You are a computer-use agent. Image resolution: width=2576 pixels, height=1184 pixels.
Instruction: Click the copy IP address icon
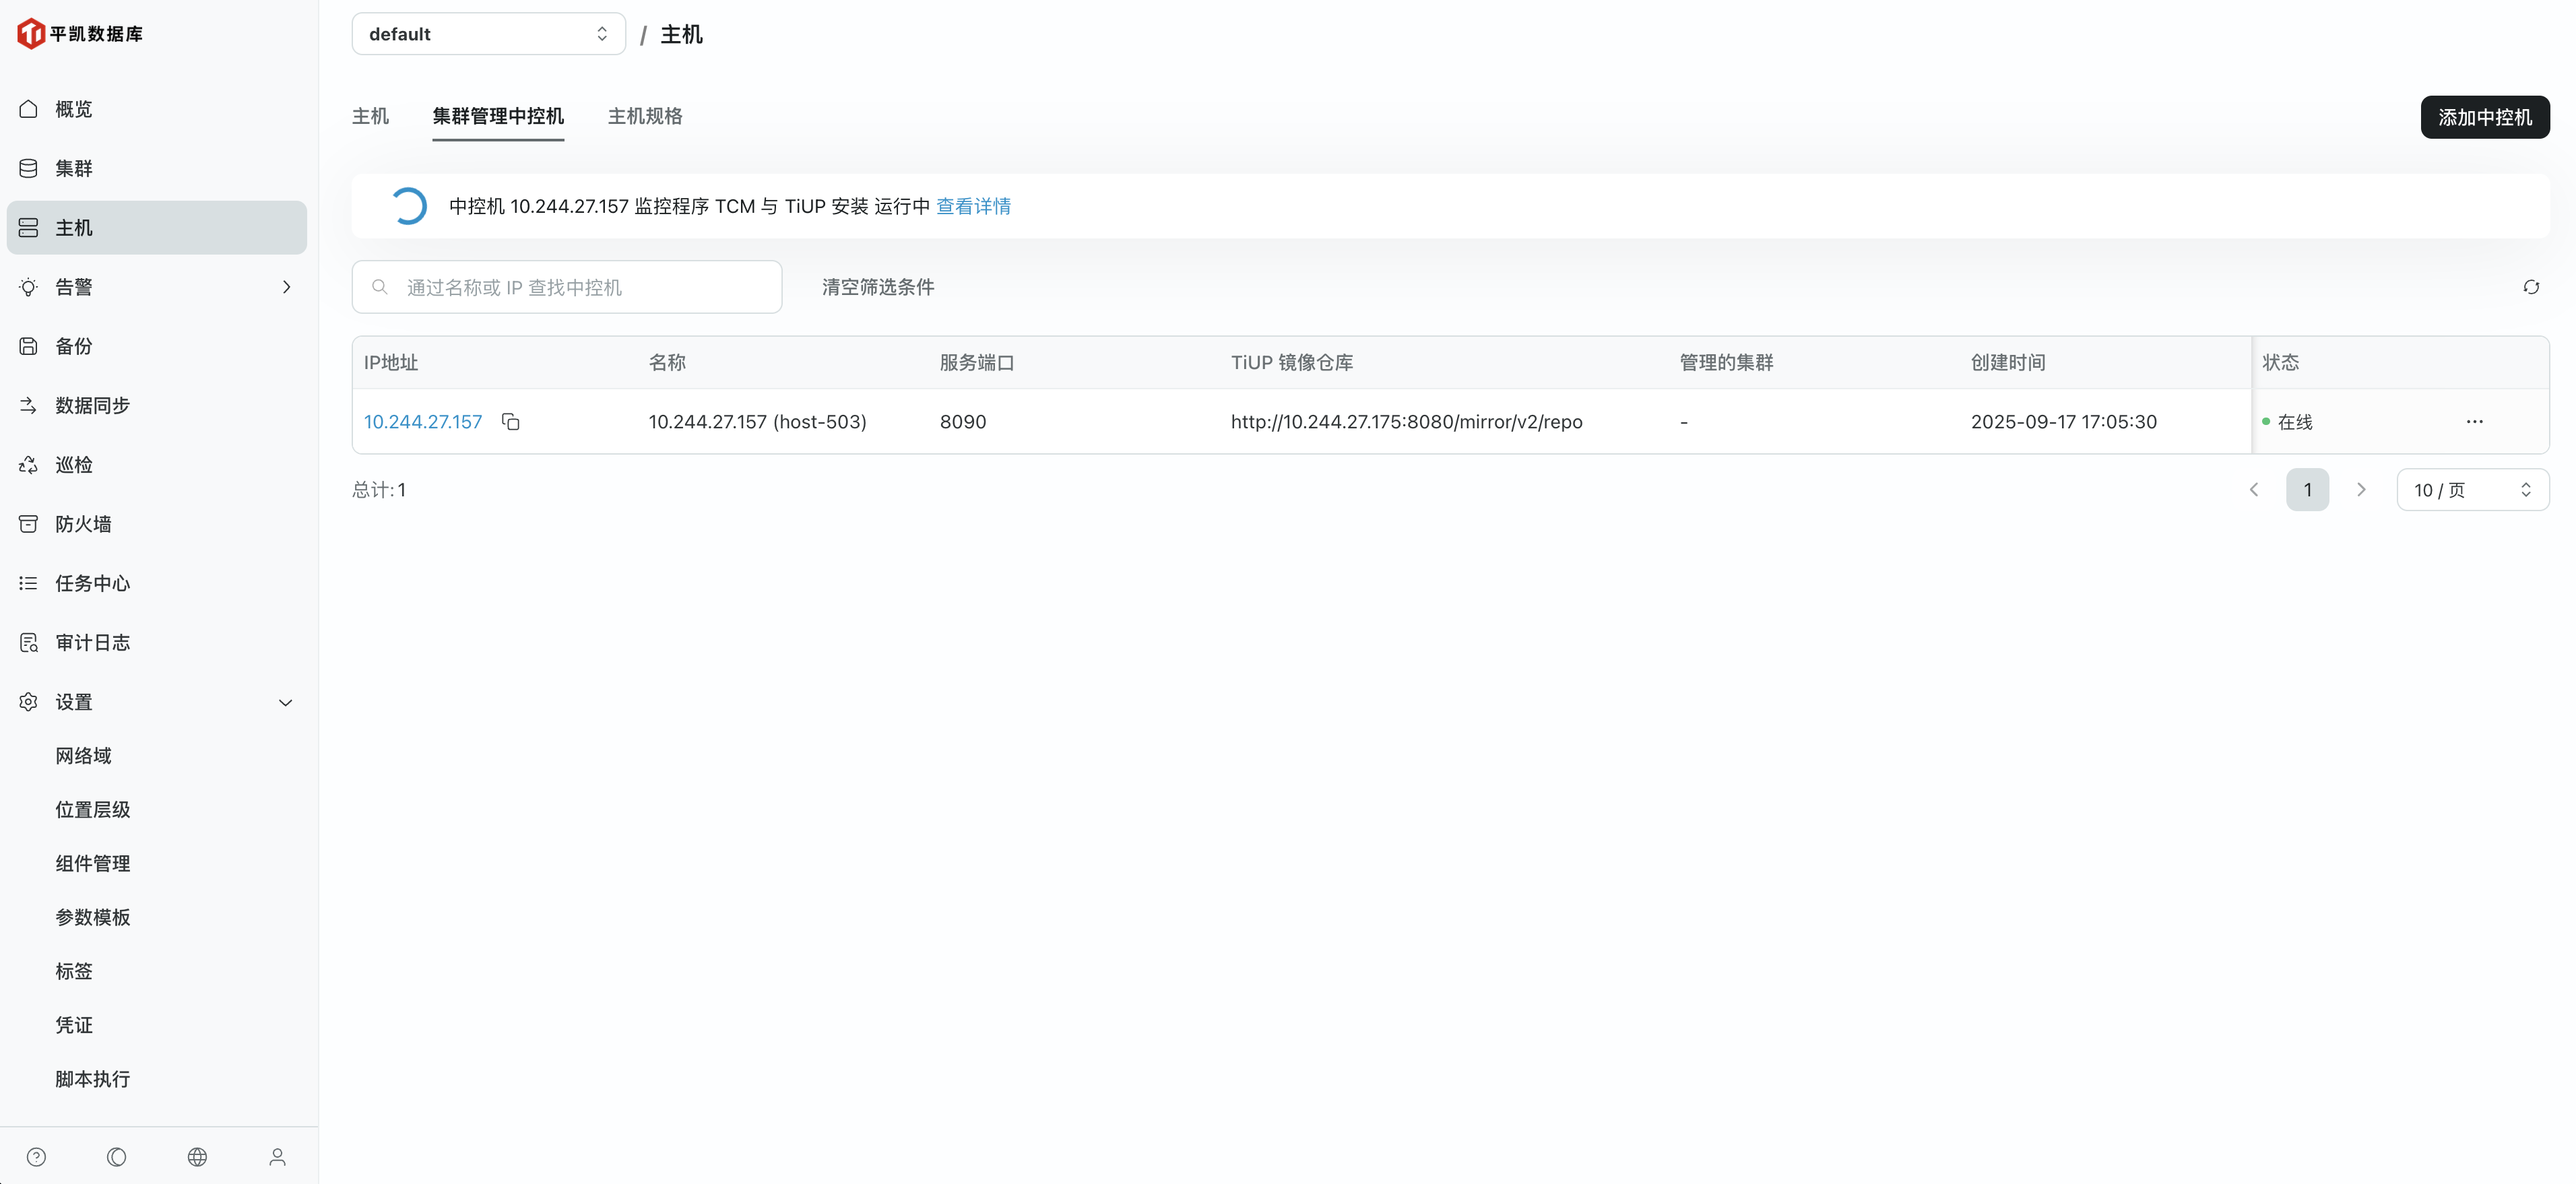[x=510, y=422]
